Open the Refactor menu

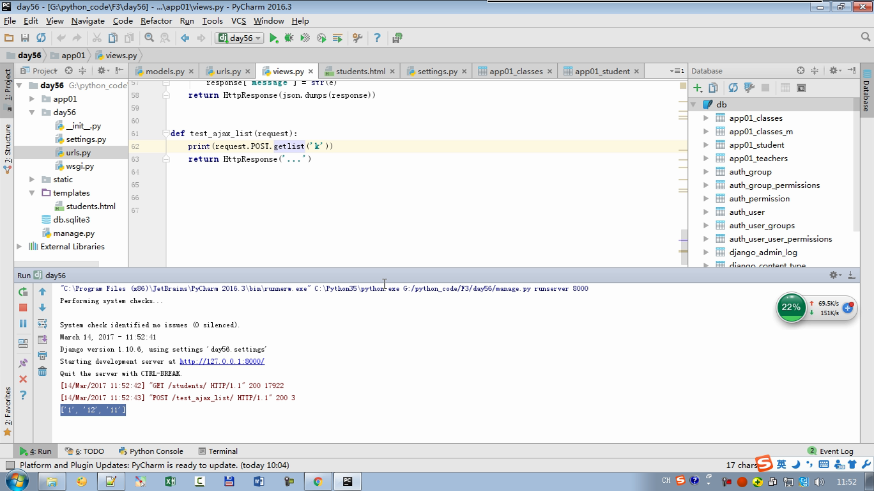(156, 20)
